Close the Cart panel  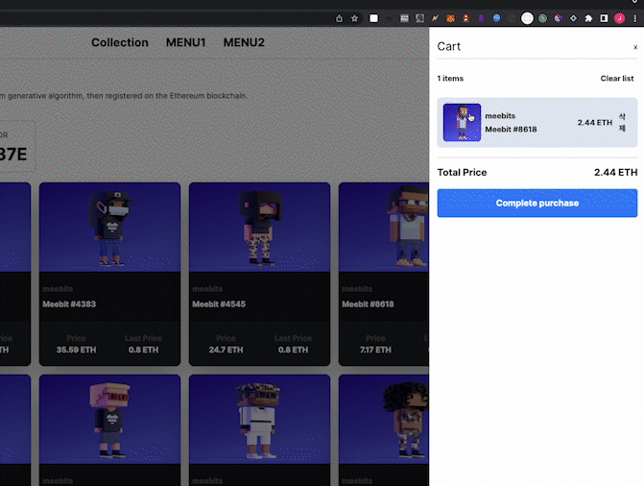click(635, 47)
